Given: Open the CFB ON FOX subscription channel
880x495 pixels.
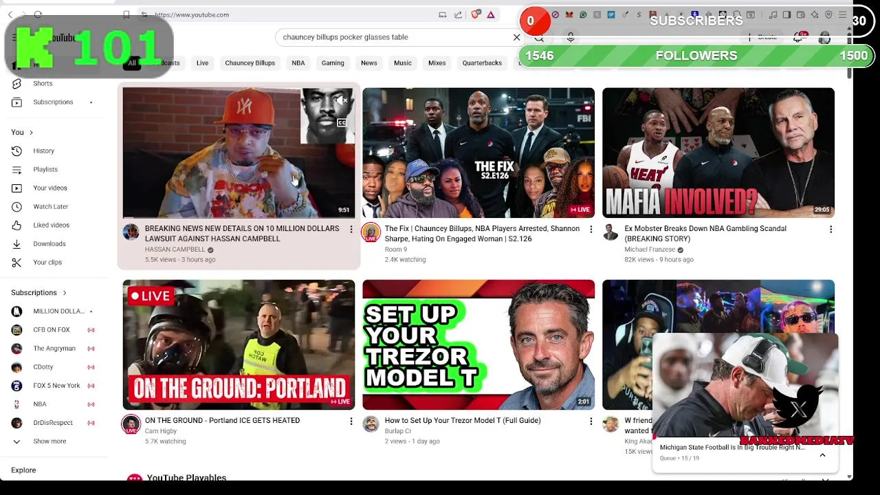Looking at the screenshot, I should point(53,330).
